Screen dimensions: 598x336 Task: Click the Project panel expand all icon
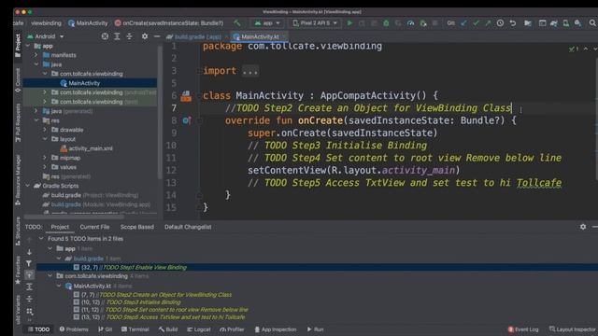pos(117,36)
